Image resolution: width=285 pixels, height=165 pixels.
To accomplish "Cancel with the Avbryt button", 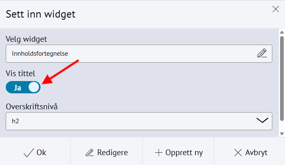I will (250, 153).
